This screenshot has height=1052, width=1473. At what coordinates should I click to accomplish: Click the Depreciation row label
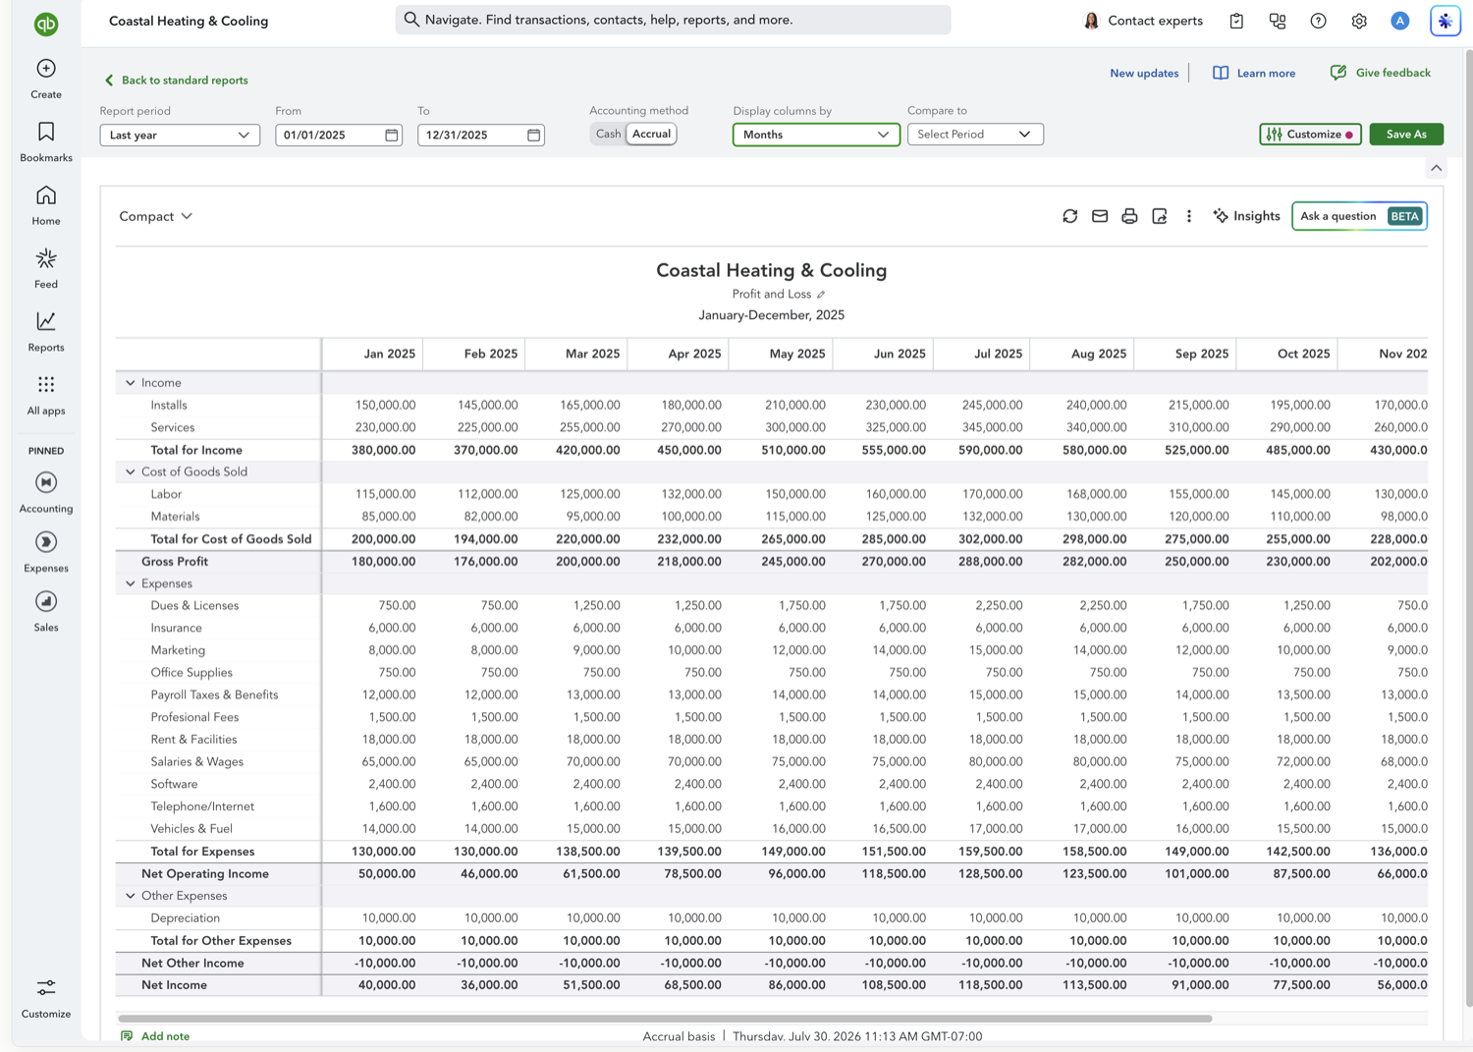coord(186,918)
